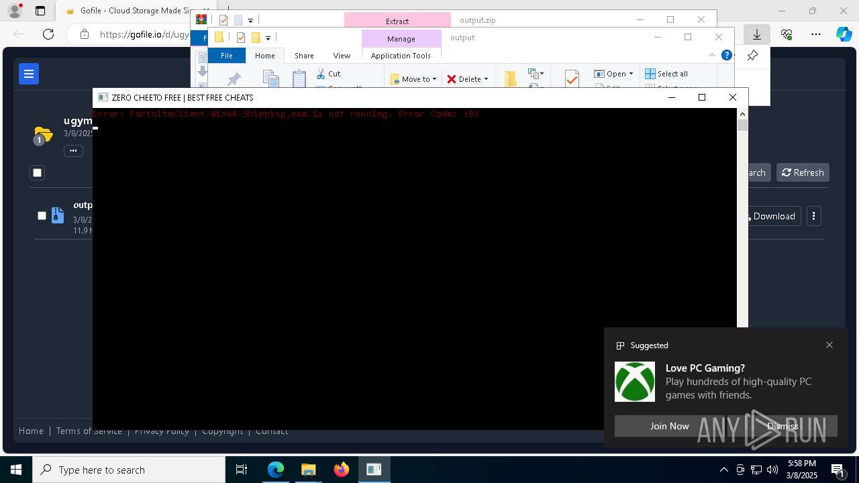Open the Terms of Service footer link
The width and height of the screenshot is (859, 483).
(x=89, y=431)
